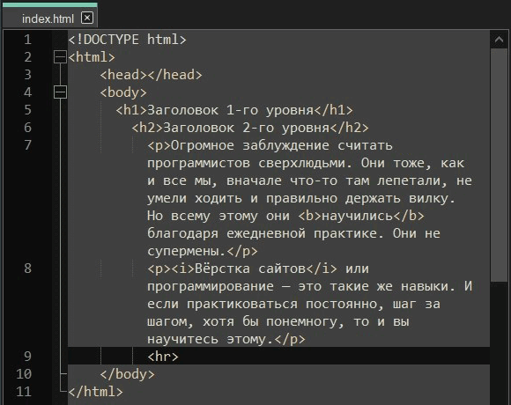Click line number 7 in gutter
Image resolution: width=511 pixels, height=405 pixels.
(x=27, y=145)
